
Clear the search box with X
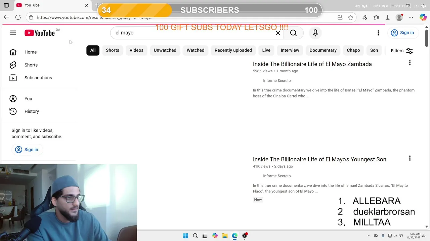tap(278, 33)
